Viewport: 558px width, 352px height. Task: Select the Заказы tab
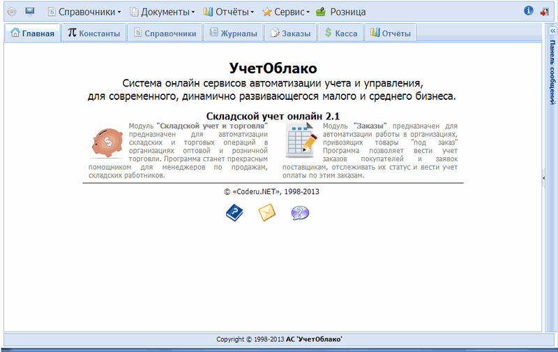point(292,33)
